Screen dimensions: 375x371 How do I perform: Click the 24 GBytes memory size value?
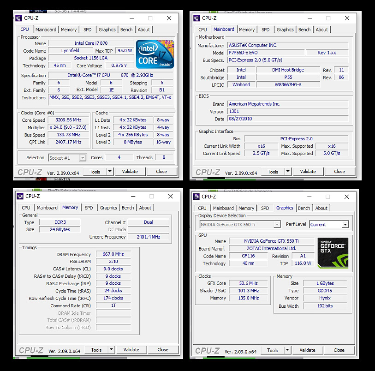[x=60, y=229]
